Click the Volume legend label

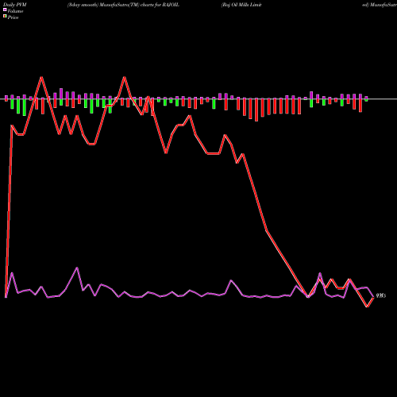pos(15,11)
